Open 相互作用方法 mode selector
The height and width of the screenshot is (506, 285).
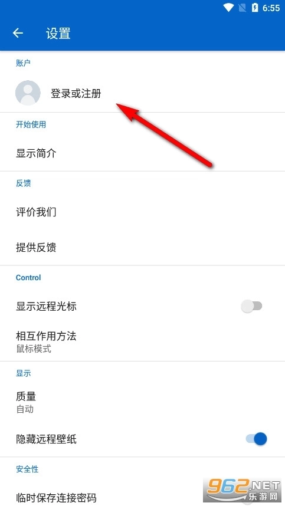click(142, 341)
